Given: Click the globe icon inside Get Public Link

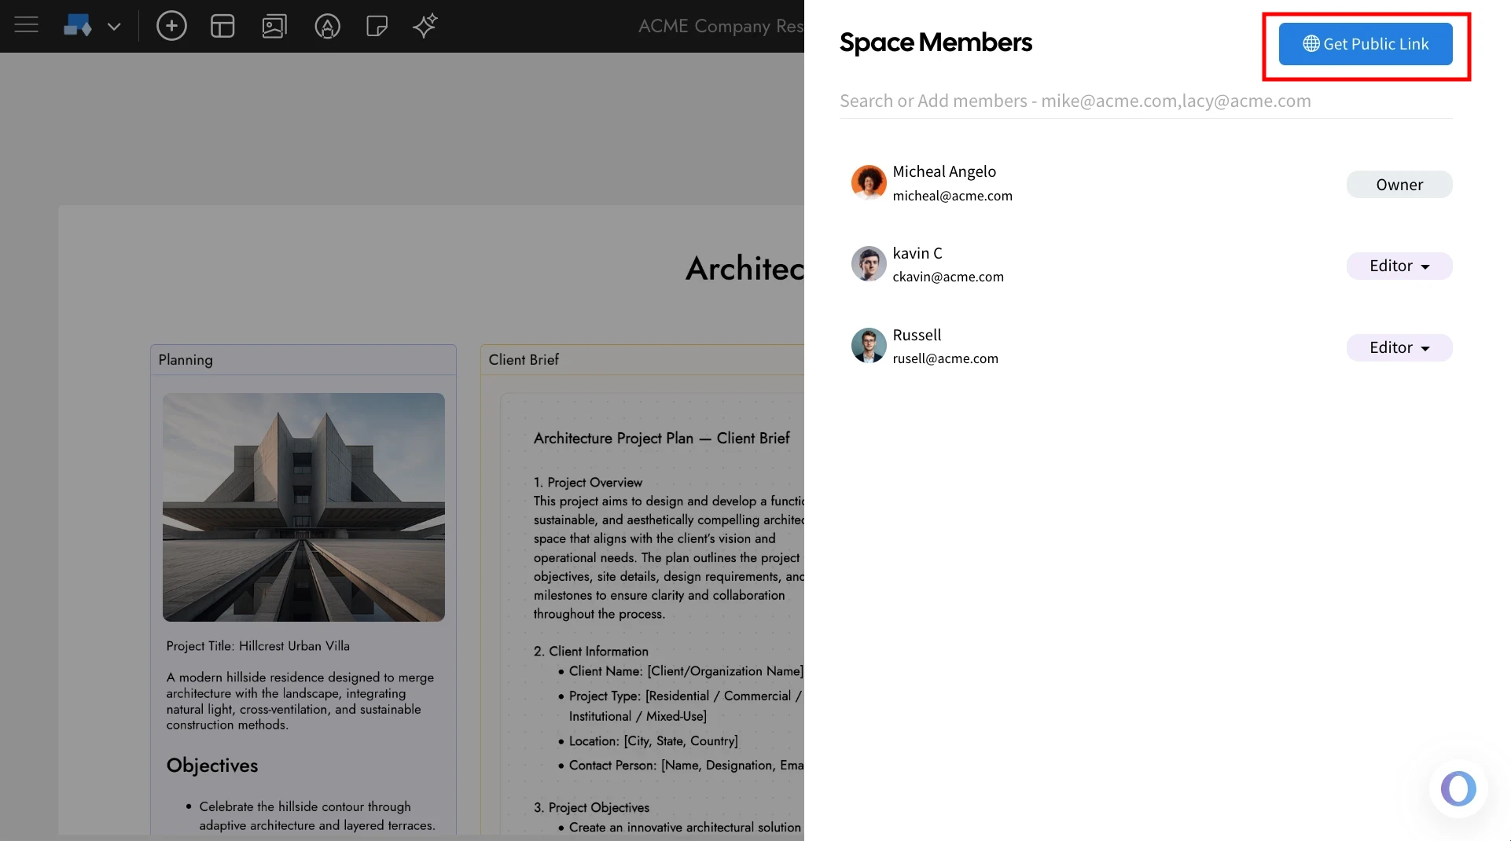Looking at the screenshot, I should pyautogui.click(x=1311, y=44).
